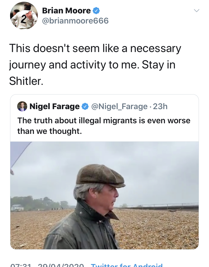This screenshot has width=209, height=267.
Task: Click the verified badge next to Nigel Farage
Action: [85, 107]
